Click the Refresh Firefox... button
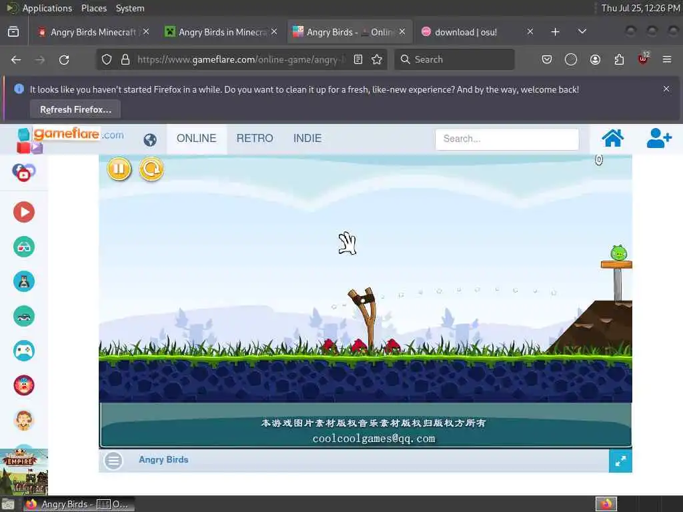 (x=76, y=110)
